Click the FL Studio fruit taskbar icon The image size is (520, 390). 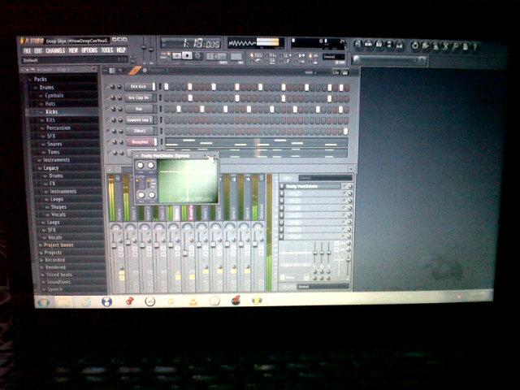pos(257,301)
